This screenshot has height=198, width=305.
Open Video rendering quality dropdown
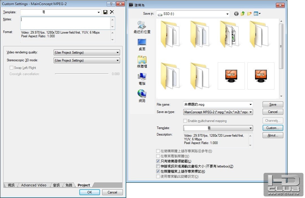click(87, 53)
